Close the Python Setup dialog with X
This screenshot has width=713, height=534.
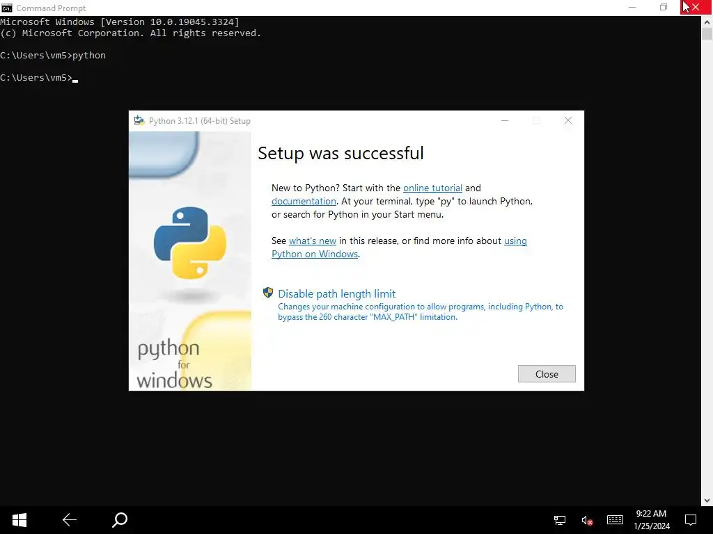[x=568, y=120]
